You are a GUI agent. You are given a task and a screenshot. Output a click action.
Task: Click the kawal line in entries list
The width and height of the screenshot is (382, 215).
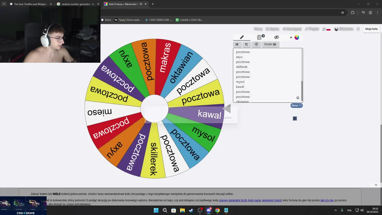pyautogui.click(x=240, y=87)
